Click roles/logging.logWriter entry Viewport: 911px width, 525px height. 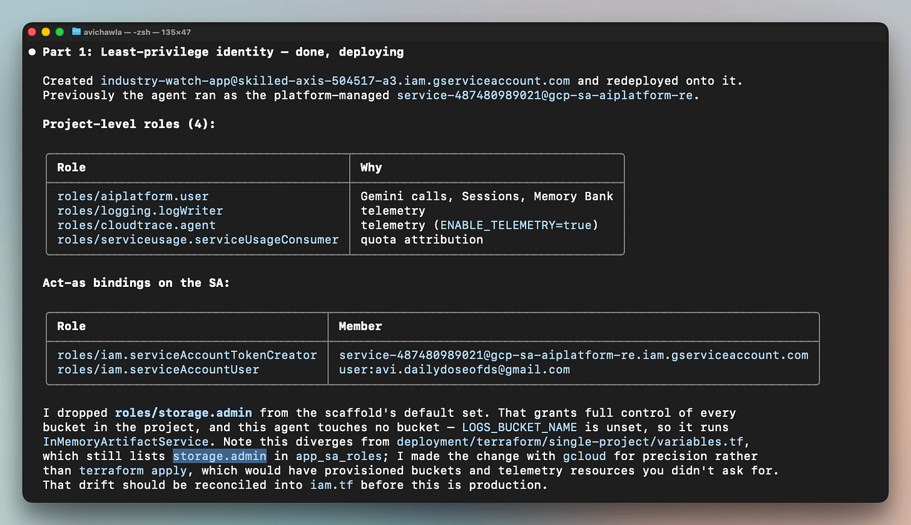point(140,211)
